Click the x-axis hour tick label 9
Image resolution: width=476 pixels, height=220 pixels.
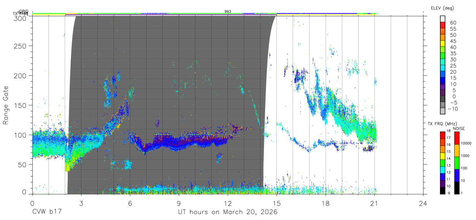(x=179, y=203)
